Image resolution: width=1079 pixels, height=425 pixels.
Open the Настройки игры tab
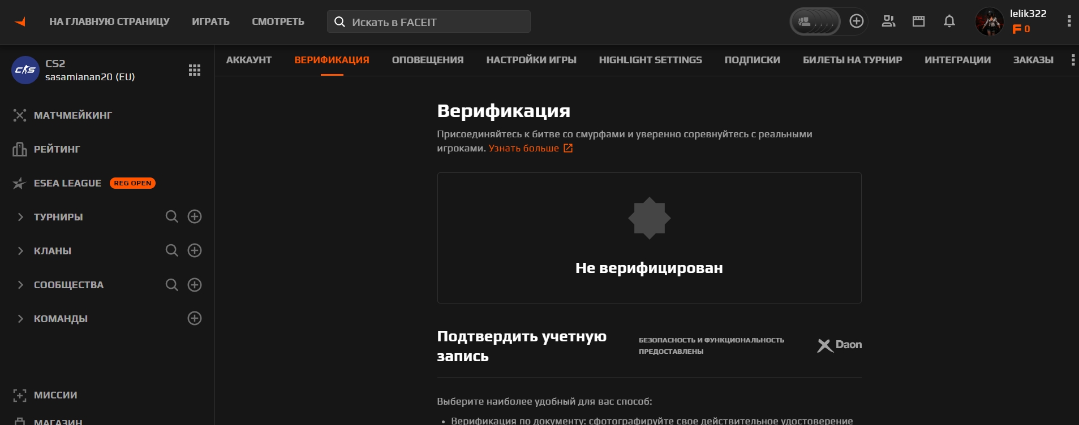tap(531, 60)
